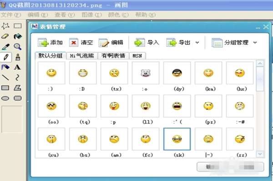Click the 添加 (Add) emoticon button
This screenshot has height=181, width=273.
[50, 42]
